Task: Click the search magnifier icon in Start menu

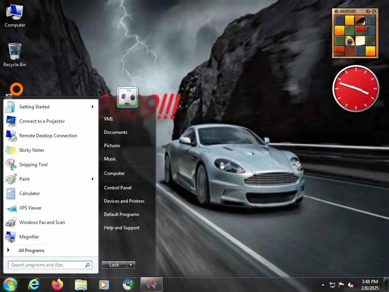Action: tap(88, 265)
